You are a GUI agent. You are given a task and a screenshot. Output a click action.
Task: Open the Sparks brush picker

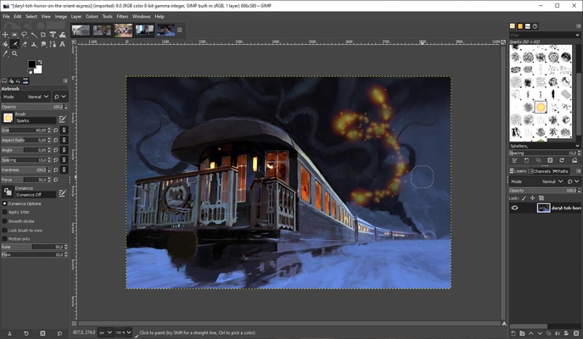click(x=8, y=118)
